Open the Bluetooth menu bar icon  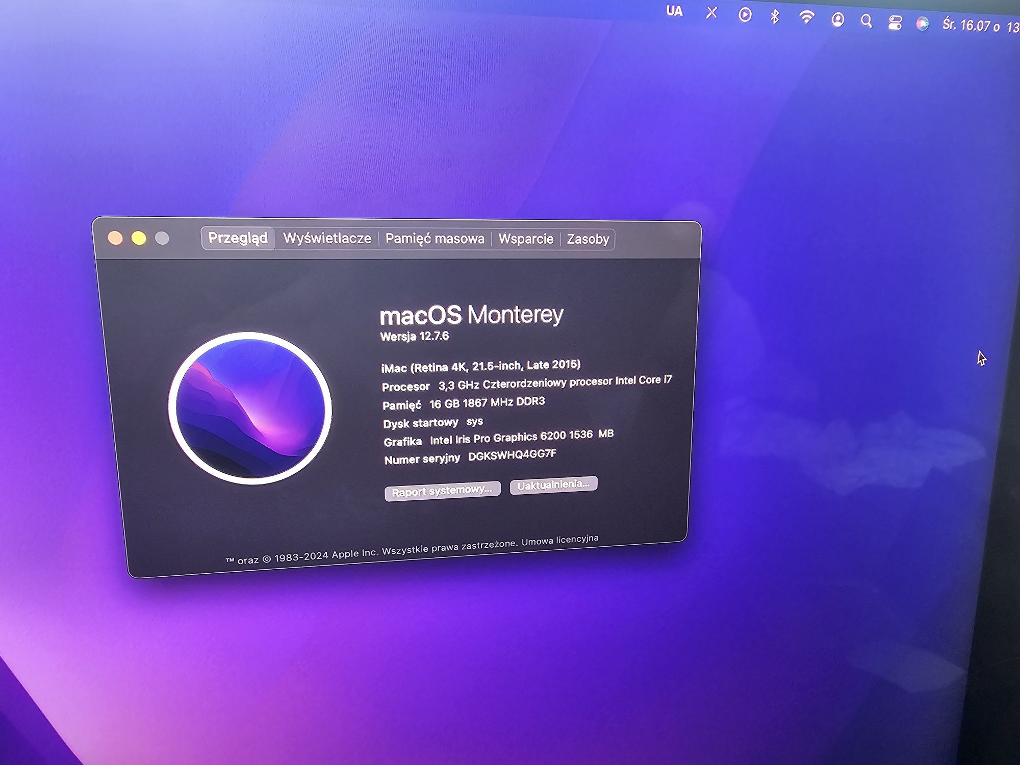775,16
